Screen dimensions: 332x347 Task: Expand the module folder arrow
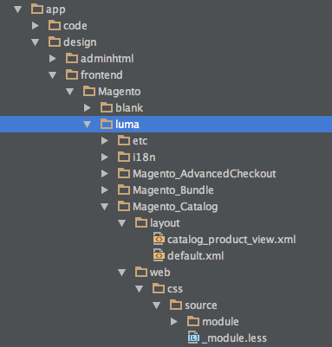(174, 322)
